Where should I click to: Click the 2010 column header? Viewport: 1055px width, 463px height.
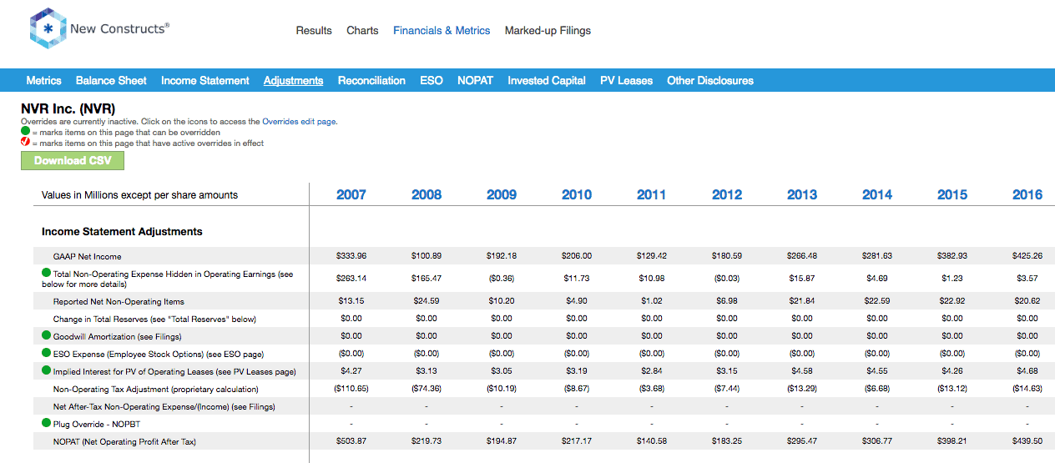577,194
